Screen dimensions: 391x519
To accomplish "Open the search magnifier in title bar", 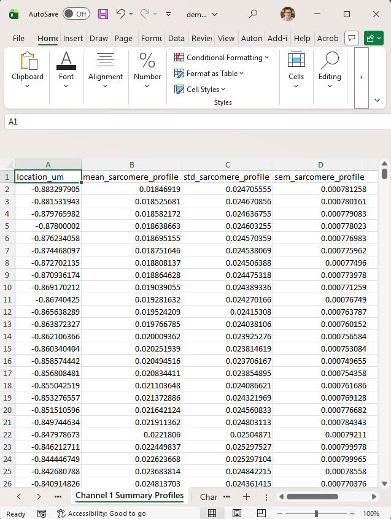I will [x=253, y=14].
